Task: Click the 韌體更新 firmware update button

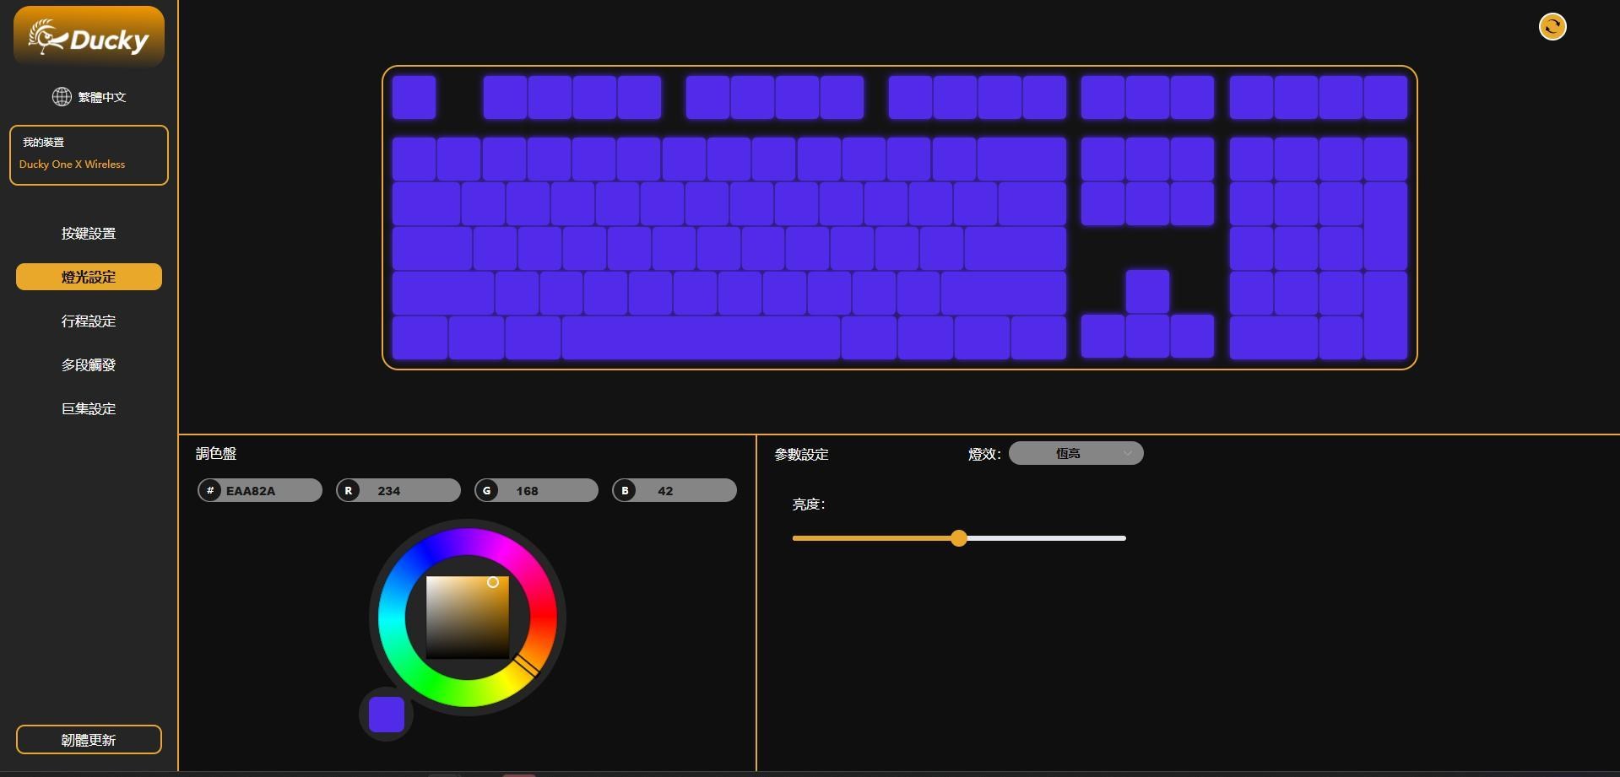Action: (89, 740)
